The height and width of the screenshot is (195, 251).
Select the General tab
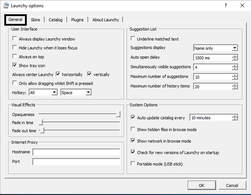point(15,20)
